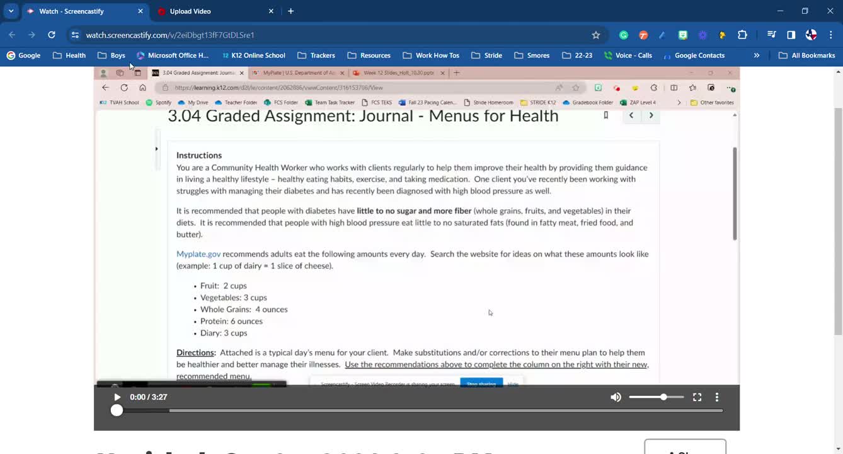Open a new browser tab

point(290,11)
